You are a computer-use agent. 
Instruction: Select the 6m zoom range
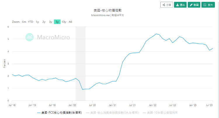click(24, 22)
